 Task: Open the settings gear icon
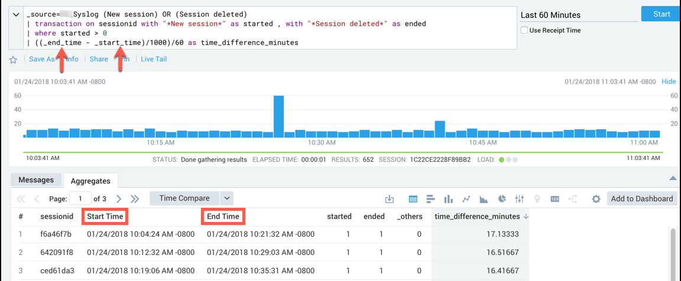coord(596,199)
